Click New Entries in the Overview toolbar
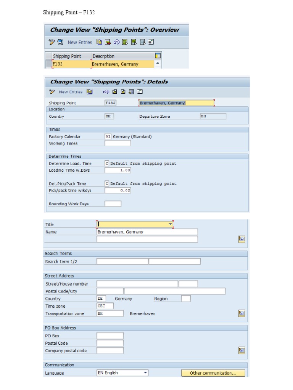This screenshot has width=293, height=390. (x=80, y=42)
